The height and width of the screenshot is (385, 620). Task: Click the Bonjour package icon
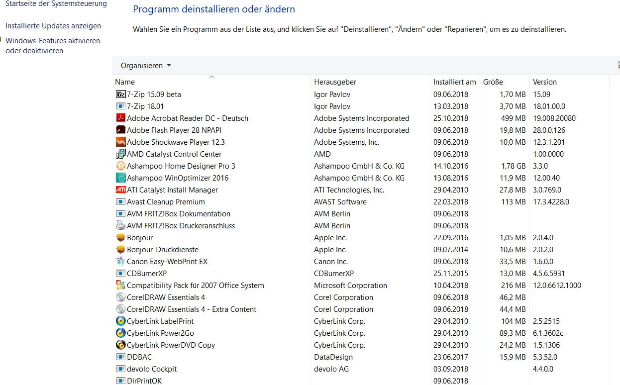coord(120,237)
